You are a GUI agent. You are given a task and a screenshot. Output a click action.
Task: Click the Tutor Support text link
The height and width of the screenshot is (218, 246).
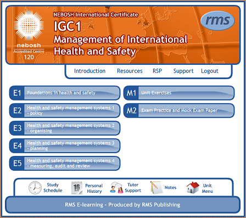coord(133,188)
